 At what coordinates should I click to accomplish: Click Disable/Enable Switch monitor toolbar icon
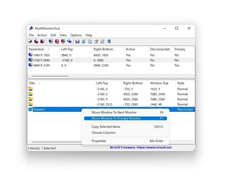click(63, 41)
